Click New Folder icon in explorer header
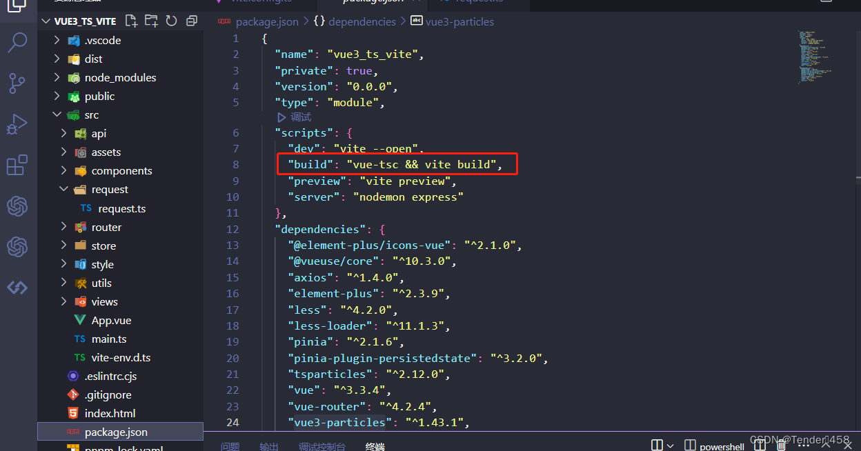Viewport: 861px width, 451px height. 151,21
